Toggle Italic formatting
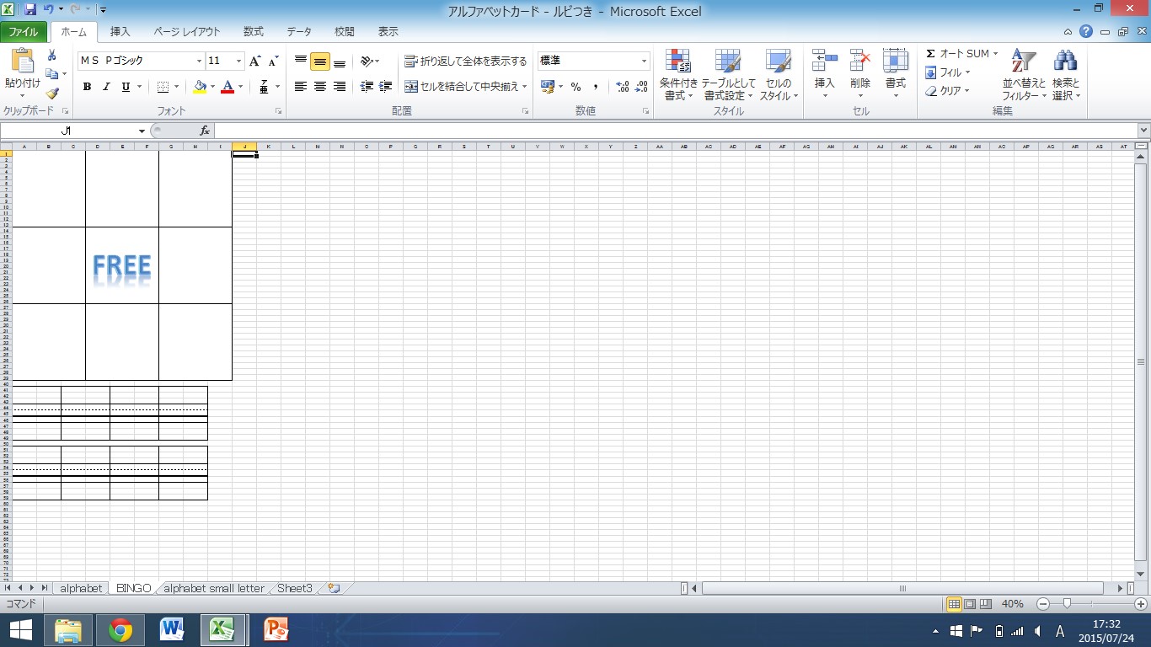The height and width of the screenshot is (647, 1151). point(106,87)
